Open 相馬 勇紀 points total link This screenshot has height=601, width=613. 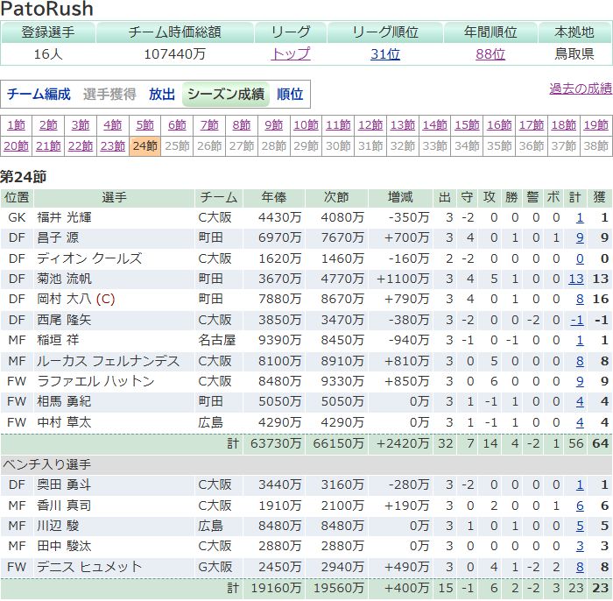[580, 401]
